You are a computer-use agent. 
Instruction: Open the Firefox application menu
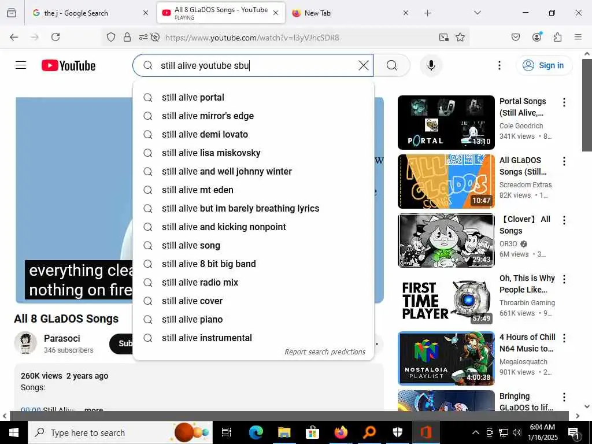(x=578, y=37)
